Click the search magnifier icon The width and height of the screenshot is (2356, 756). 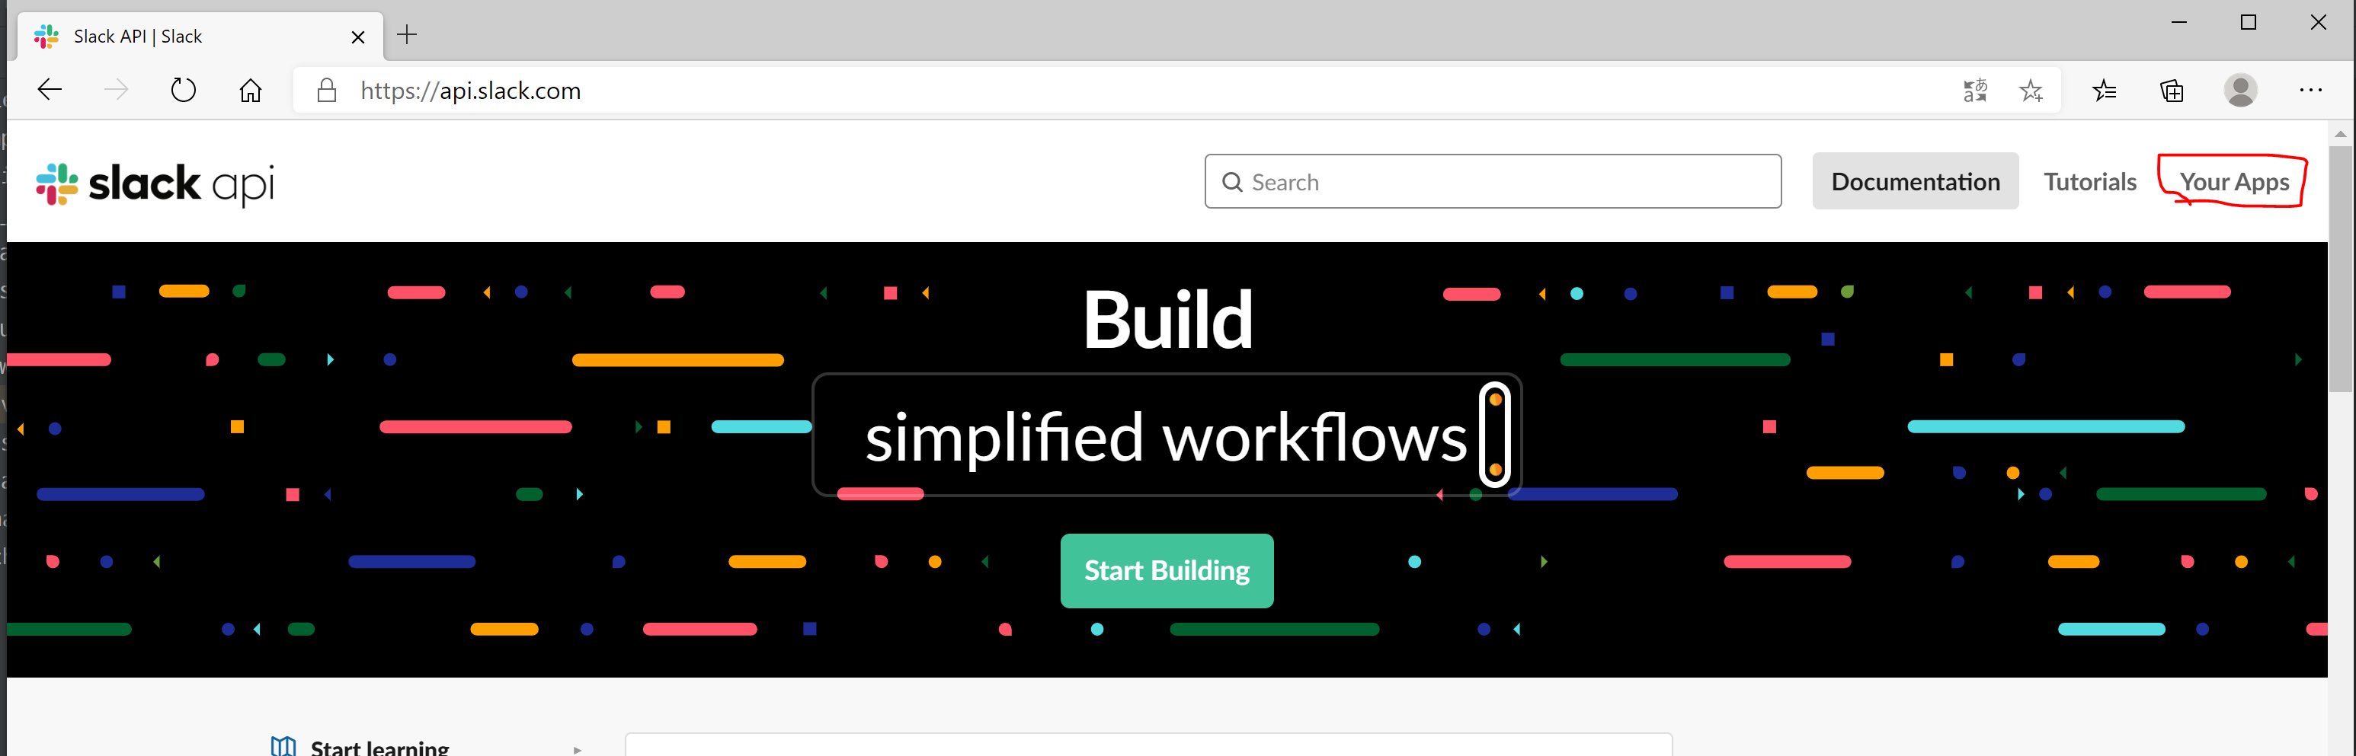[x=1232, y=182]
